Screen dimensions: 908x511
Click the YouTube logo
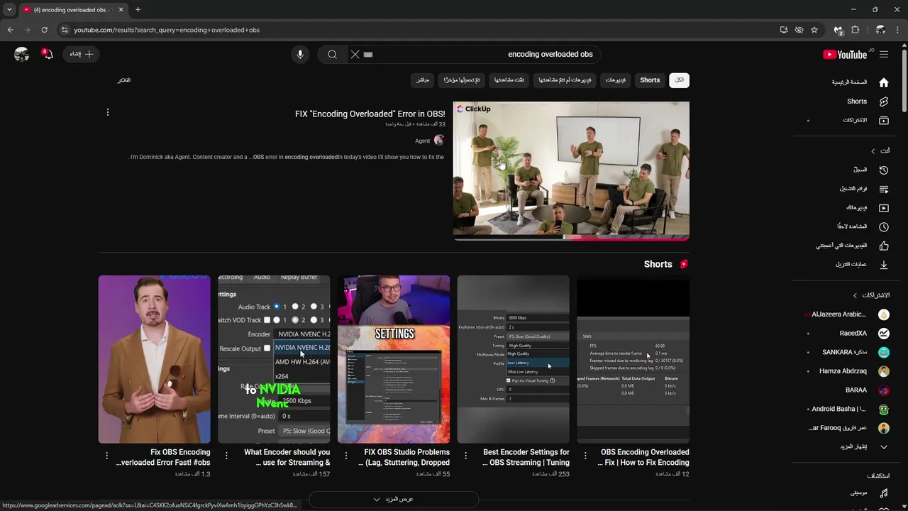point(845,55)
